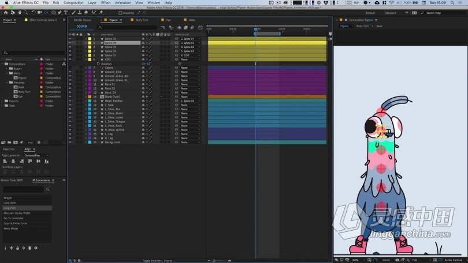468x263 pixels.
Task: Select the Selection arrow tool
Action: 13,13
